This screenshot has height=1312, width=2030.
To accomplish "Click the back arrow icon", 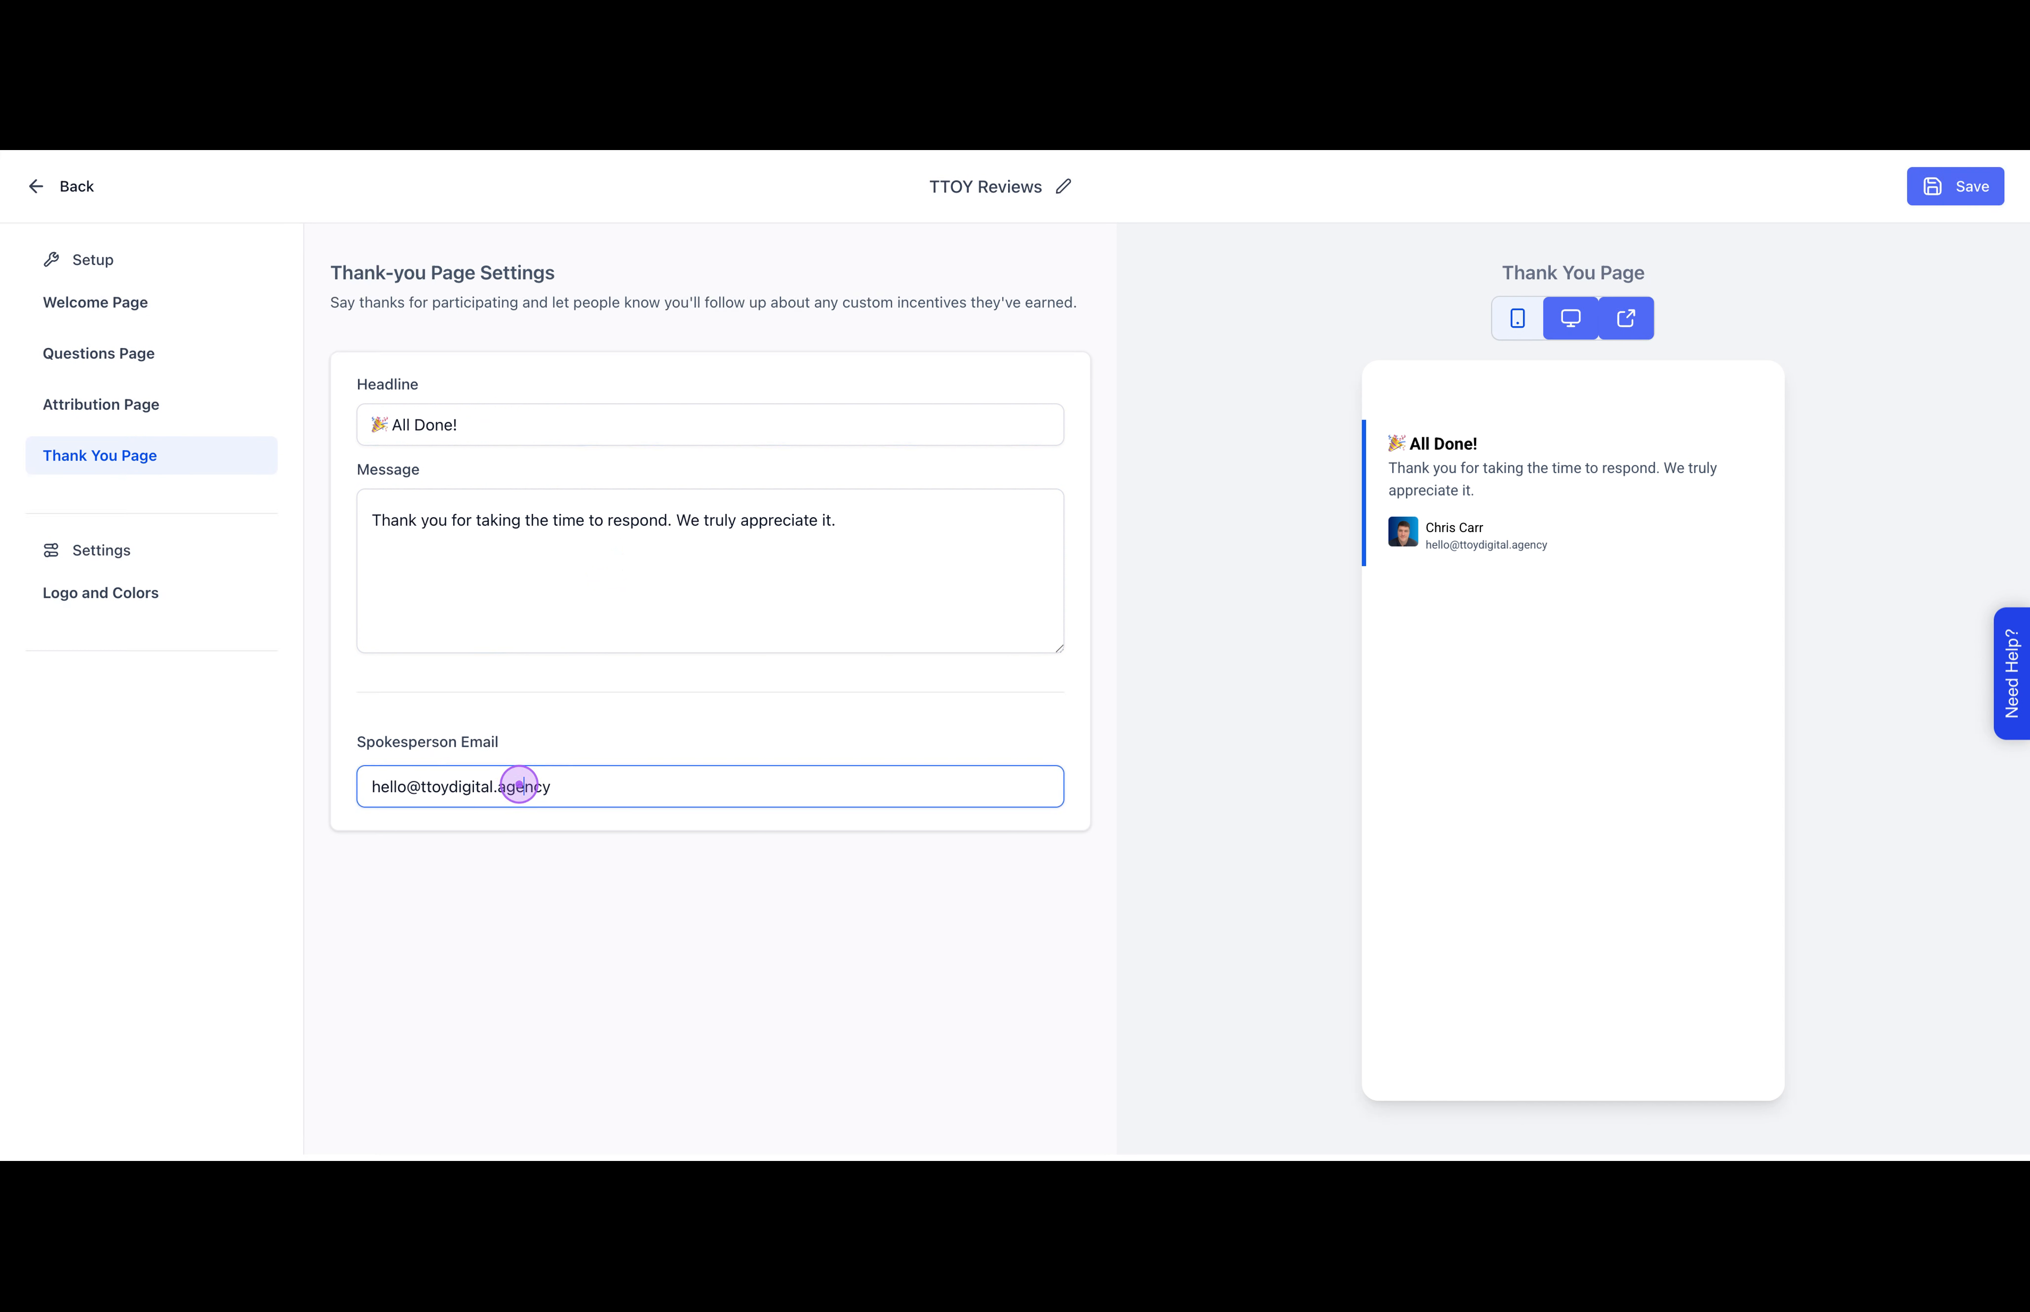I will click(36, 187).
